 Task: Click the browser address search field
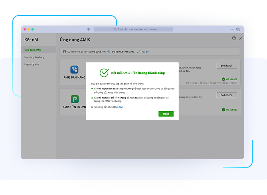133,30
